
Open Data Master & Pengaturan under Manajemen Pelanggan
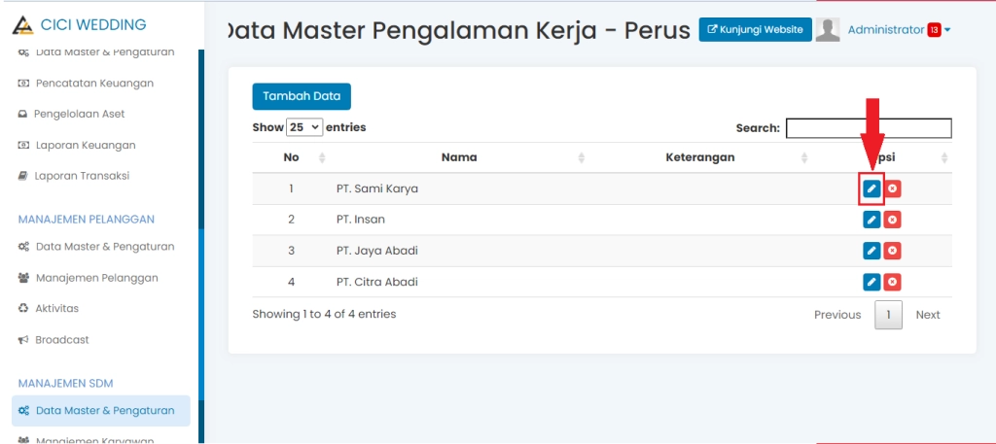click(105, 247)
